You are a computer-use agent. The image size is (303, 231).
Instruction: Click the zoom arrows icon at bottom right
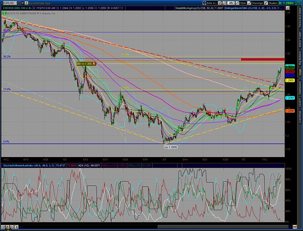pyautogui.click(x=295, y=227)
